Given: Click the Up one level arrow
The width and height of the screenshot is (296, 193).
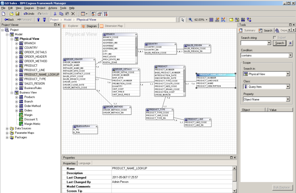Looking at the screenshot, I should coord(38,20).
